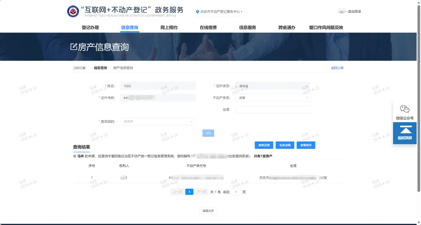Click the 有房证明 button
This screenshot has width=421, height=225.
tap(285, 145)
